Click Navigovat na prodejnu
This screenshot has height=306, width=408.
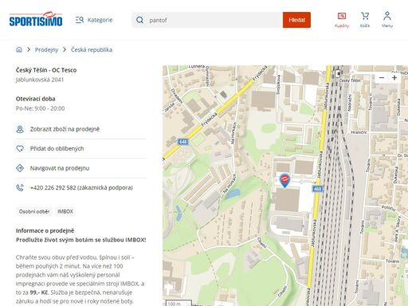point(60,168)
